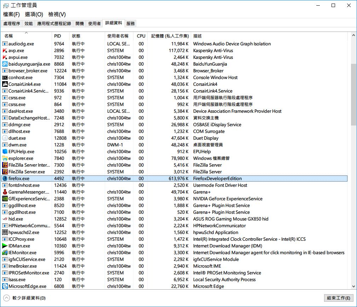This screenshot has width=357, height=307.
Task: Sort by 記憶體 (私人工作集) column header
Action: [x=169, y=36]
